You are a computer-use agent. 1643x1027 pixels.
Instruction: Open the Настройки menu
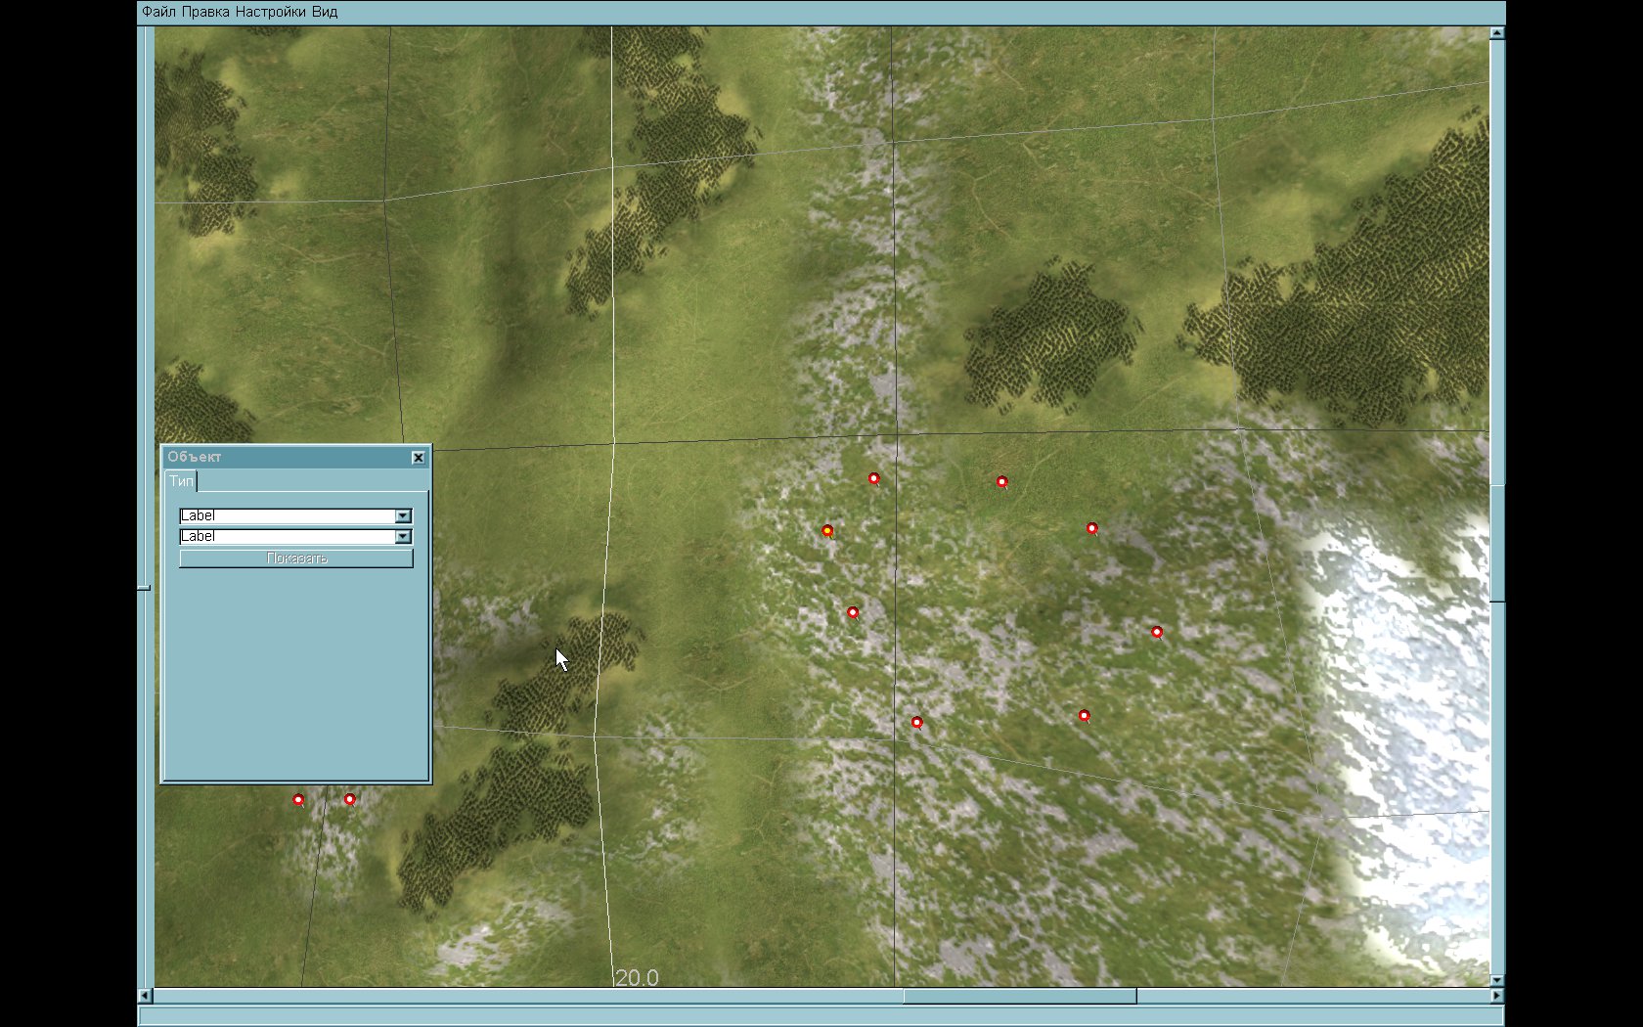[x=271, y=12]
